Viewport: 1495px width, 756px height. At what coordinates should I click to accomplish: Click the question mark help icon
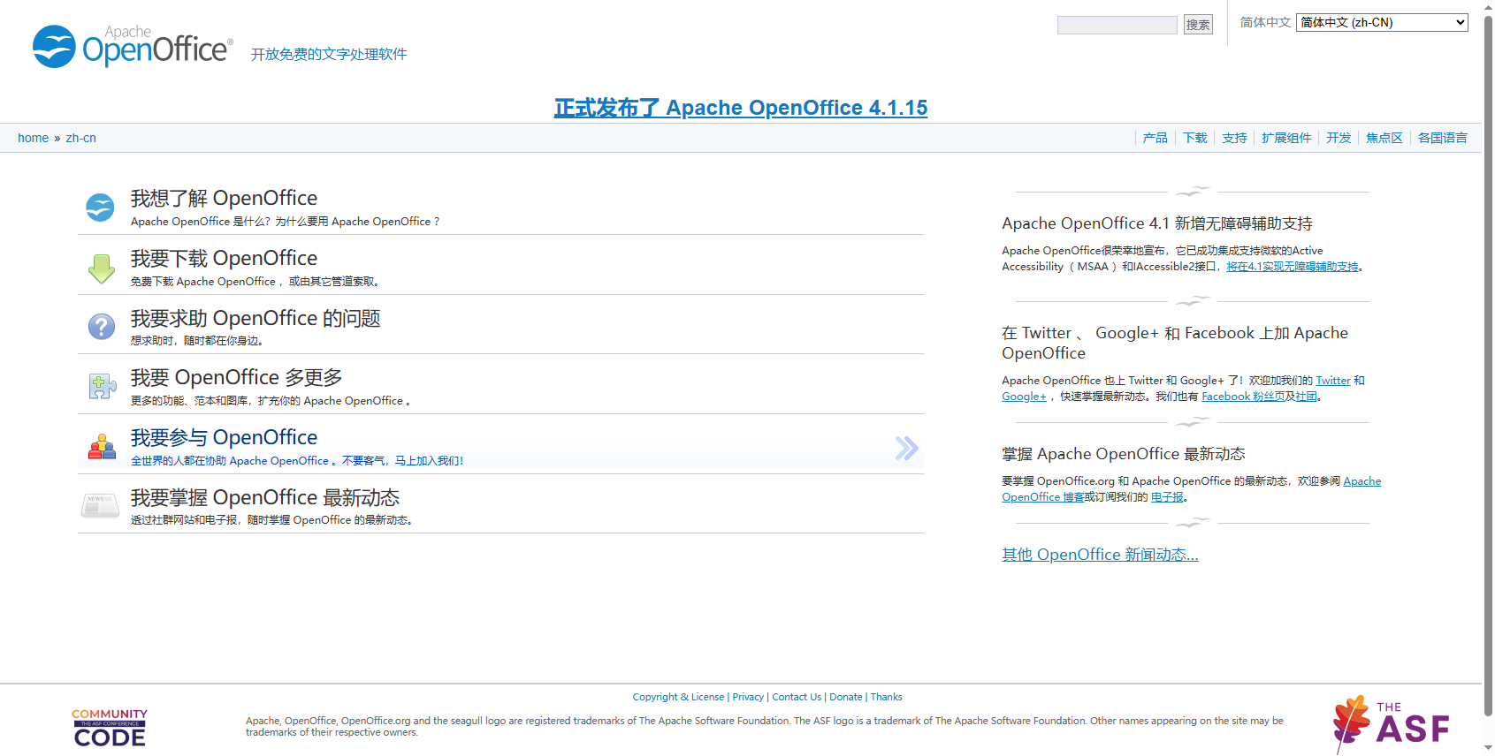pos(102,327)
